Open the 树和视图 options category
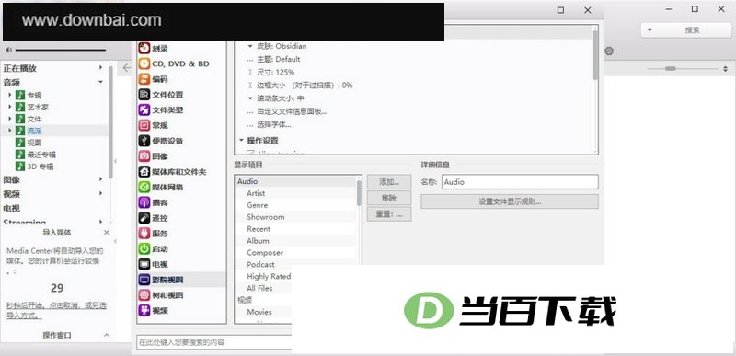The height and width of the screenshot is (356, 736). 161,295
